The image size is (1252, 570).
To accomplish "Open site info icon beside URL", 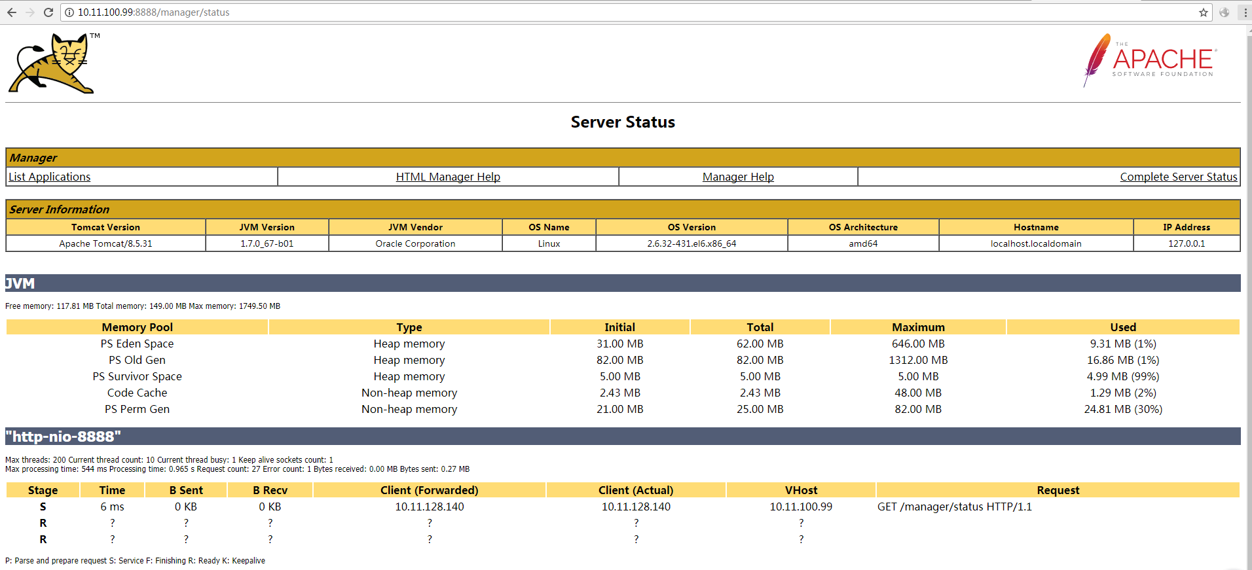I will 69,12.
